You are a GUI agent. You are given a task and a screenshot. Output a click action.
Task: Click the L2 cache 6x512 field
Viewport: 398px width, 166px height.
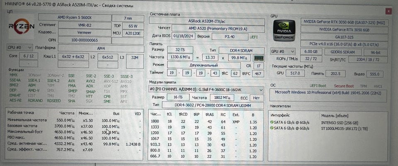108,57
